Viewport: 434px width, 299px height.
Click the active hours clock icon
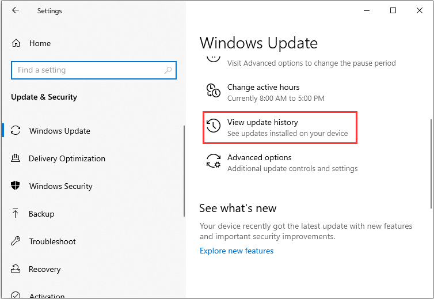213,91
